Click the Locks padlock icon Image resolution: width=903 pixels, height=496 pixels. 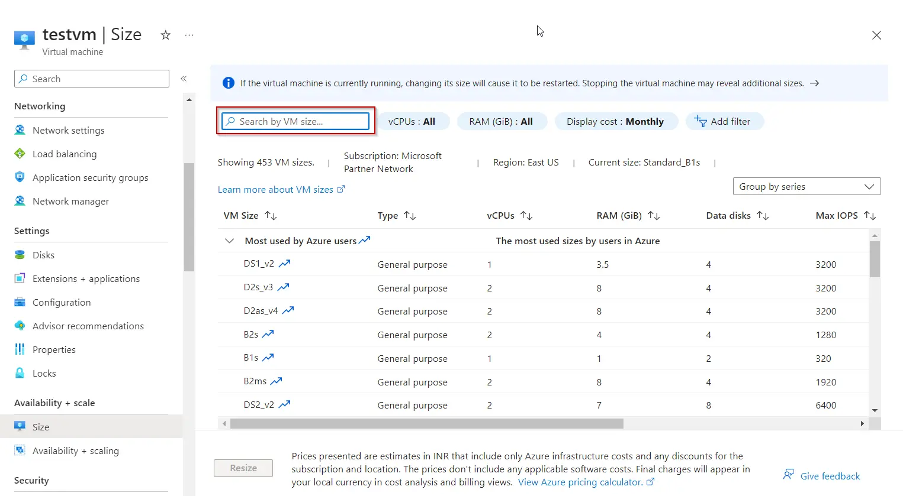[x=20, y=373]
